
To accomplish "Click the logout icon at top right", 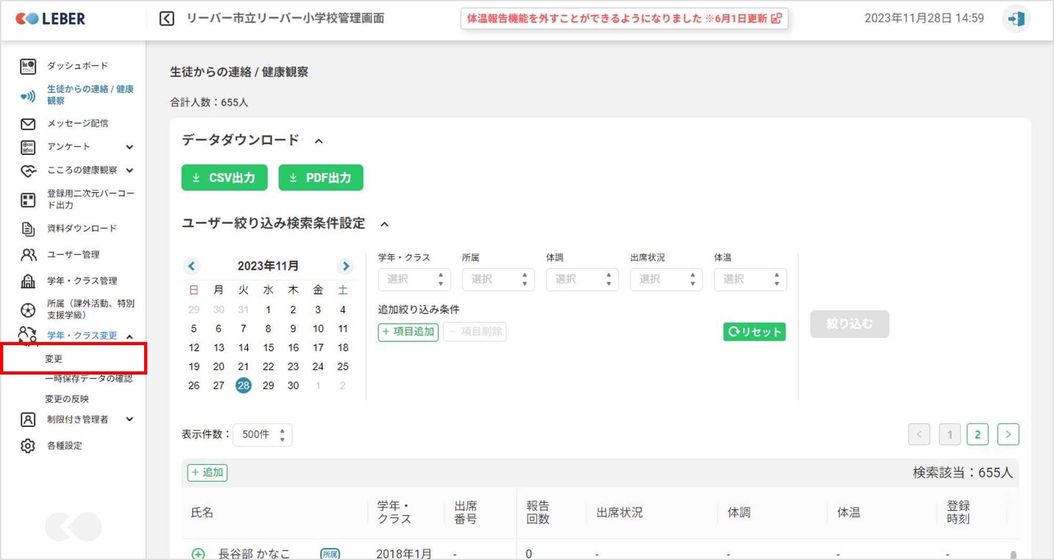I will point(1016,19).
